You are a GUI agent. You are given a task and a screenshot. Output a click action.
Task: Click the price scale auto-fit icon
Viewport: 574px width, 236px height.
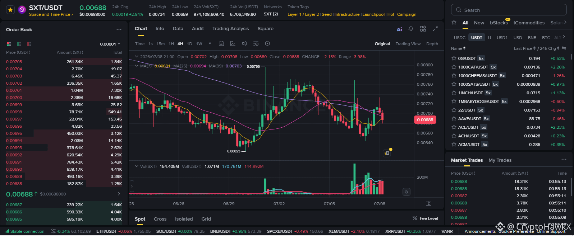click(x=429, y=203)
